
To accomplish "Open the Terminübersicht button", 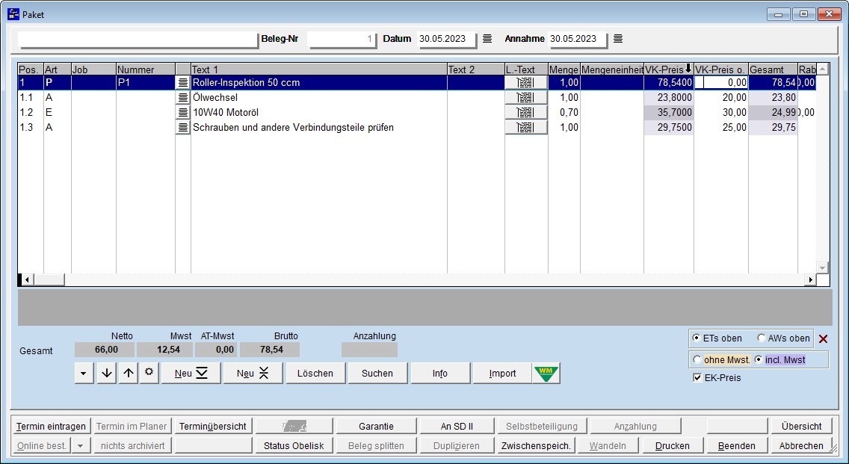I will 213,427.
